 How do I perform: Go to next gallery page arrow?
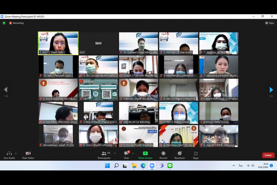[x=271, y=90]
